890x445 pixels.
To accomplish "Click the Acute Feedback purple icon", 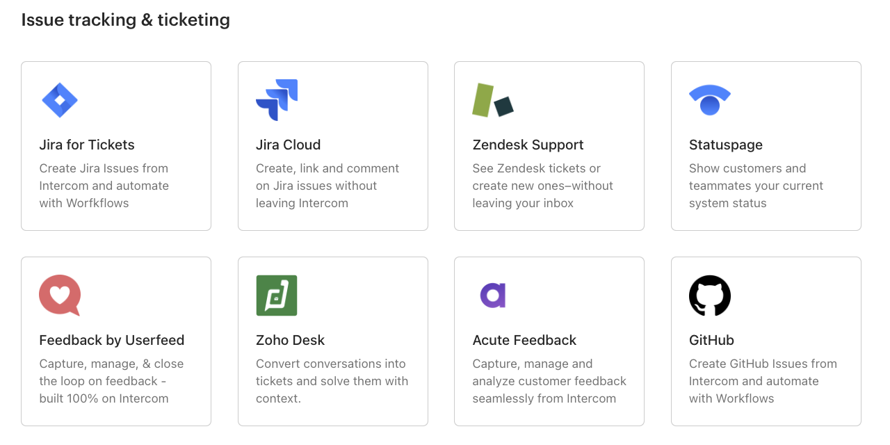I will click(x=493, y=296).
